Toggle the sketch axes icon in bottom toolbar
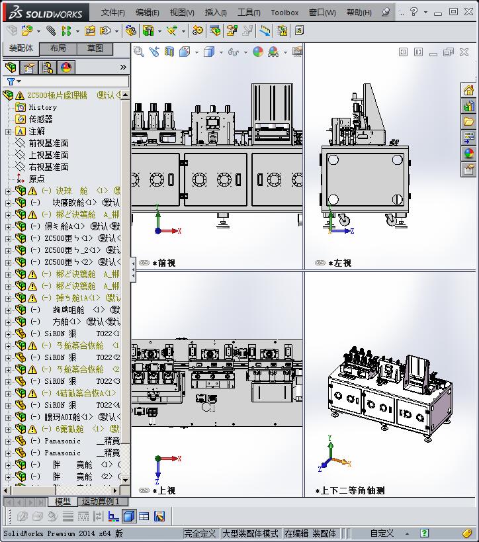The image size is (479, 542). pyautogui.click(x=113, y=516)
